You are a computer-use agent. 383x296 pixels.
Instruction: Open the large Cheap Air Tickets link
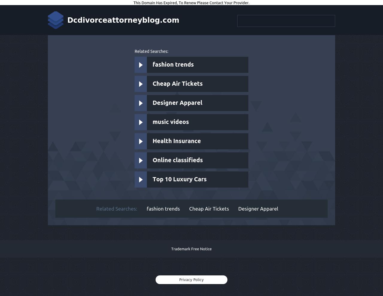pyautogui.click(x=177, y=84)
